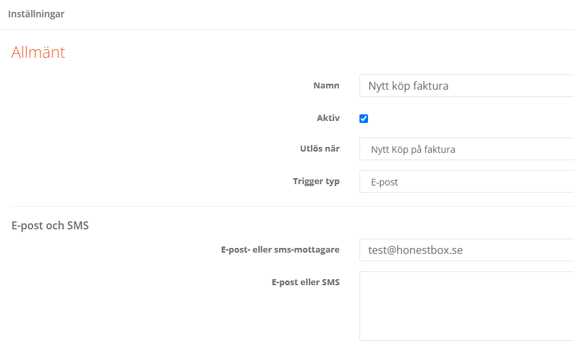This screenshot has height=347, width=574.
Task: Click the Utlös när label
Action: pos(319,149)
